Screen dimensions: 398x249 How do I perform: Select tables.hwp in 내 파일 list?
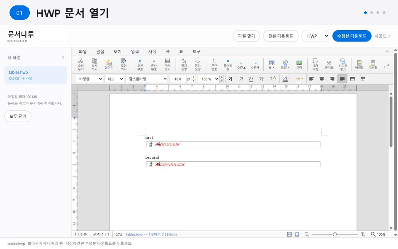[36, 75]
